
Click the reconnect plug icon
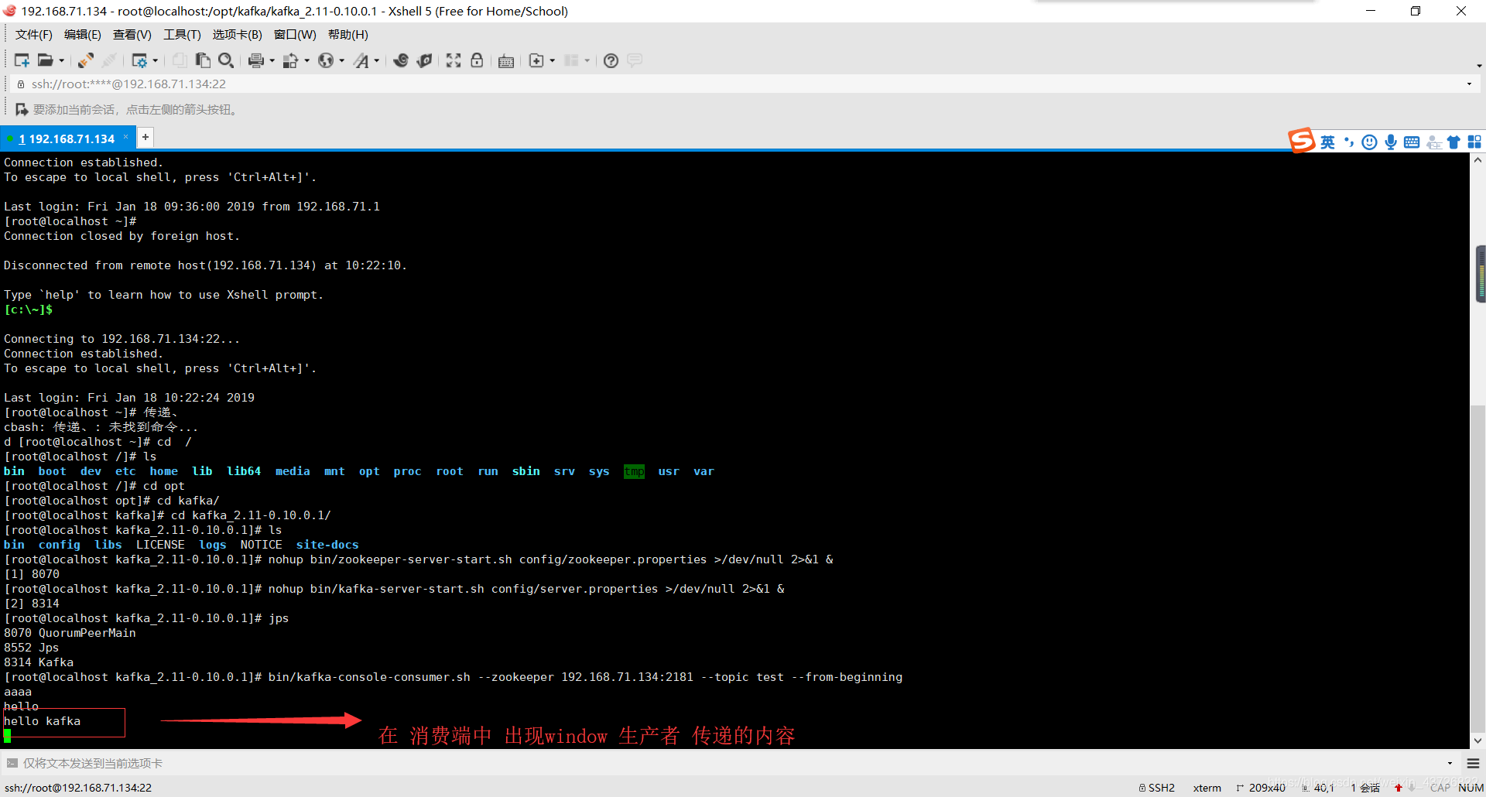click(x=86, y=60)
